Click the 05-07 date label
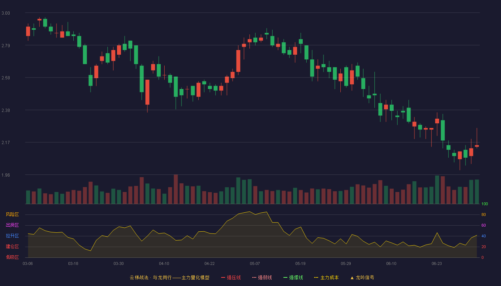Image resolution: width=501 pixels, height=286 pixels. coord(255,263)
